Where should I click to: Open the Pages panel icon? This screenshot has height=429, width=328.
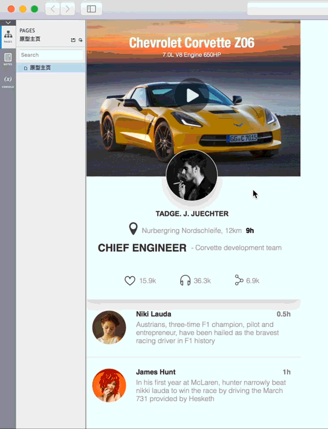(8, 37)
